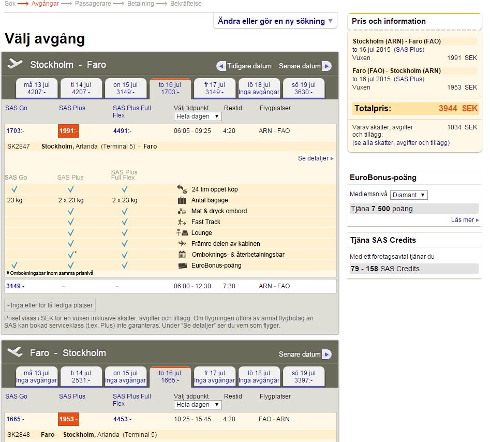Screen dimensions: 490x442
Task: Click the Tidigare datum left arrow icon
Action: [221, 66]
